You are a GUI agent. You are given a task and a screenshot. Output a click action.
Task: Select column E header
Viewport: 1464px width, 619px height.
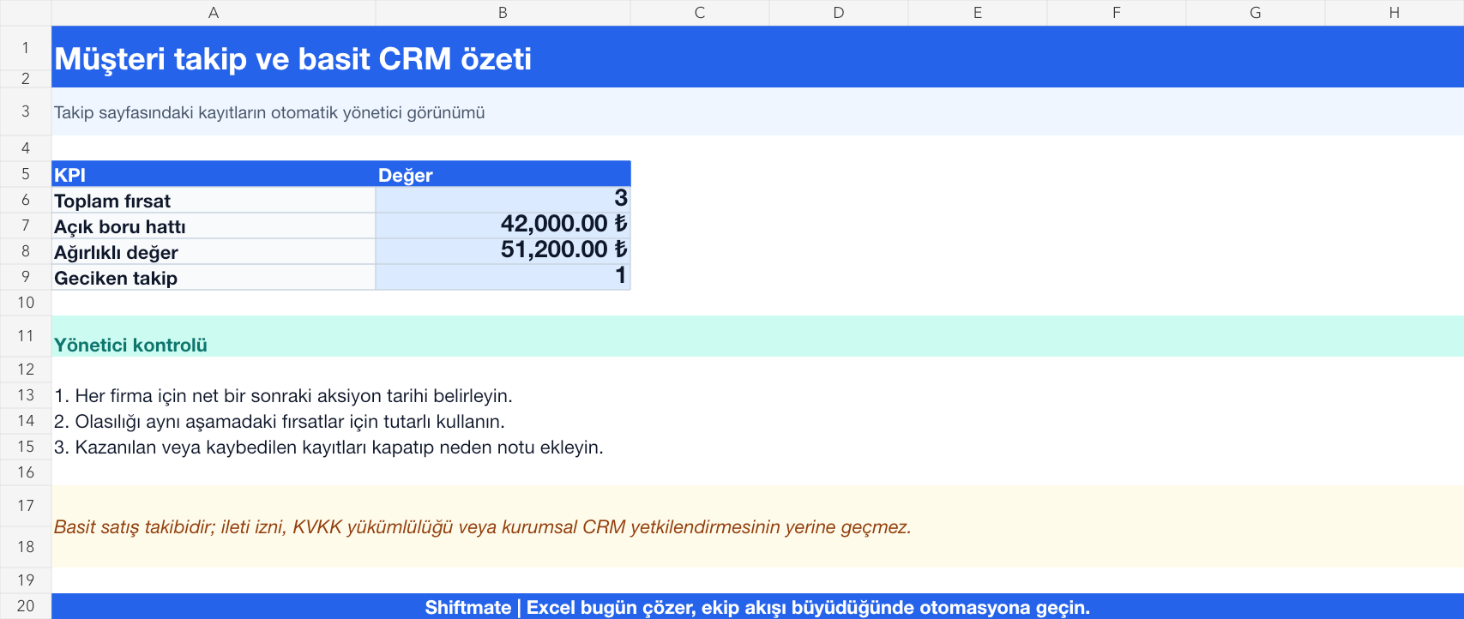click(978, 13)
